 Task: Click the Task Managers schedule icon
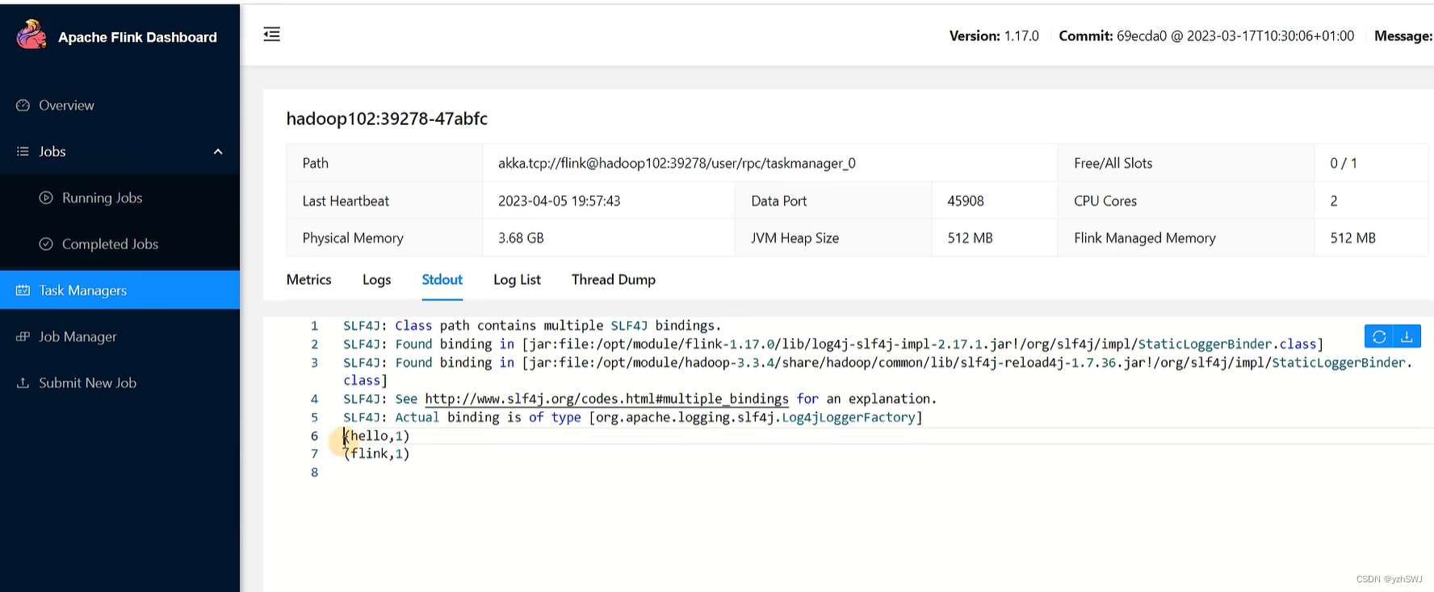click(x=23, y=290)
